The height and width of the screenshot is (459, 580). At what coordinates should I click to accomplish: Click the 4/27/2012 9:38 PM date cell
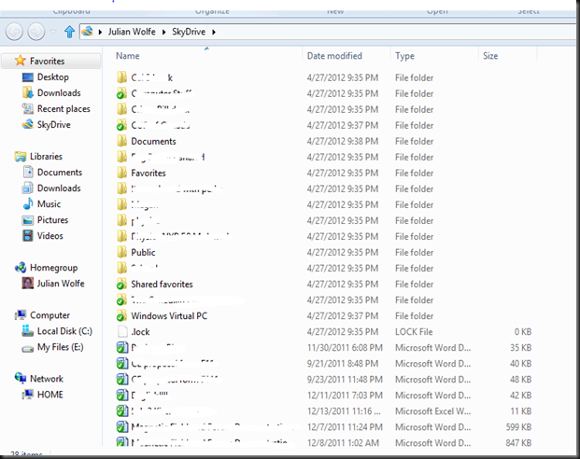click(x=343, y=141)
